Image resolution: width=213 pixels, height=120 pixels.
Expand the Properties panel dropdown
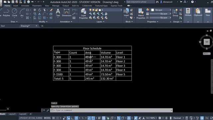click(153, 22)
